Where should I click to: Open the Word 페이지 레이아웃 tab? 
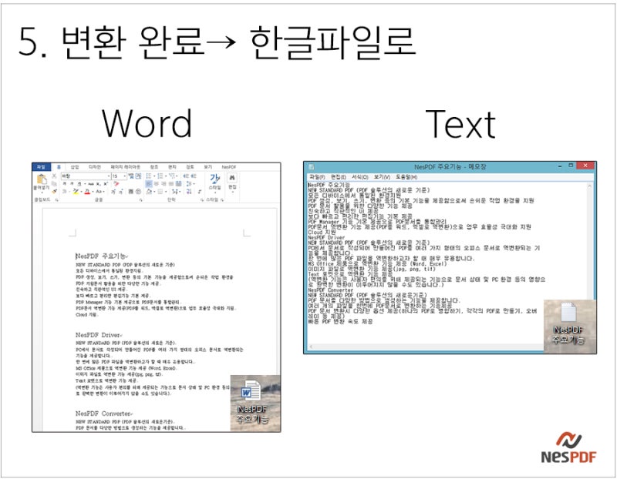point(126,167)
